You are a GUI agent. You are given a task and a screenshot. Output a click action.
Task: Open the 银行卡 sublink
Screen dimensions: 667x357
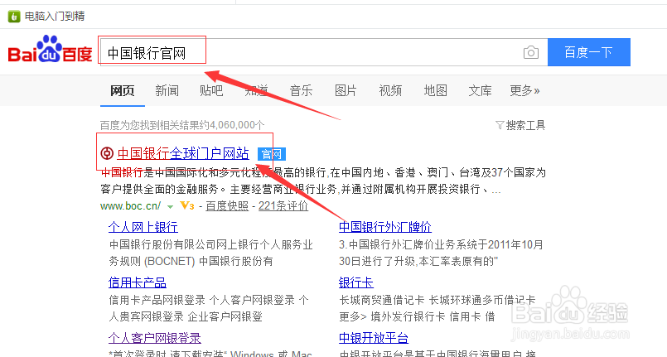point(356,282)
